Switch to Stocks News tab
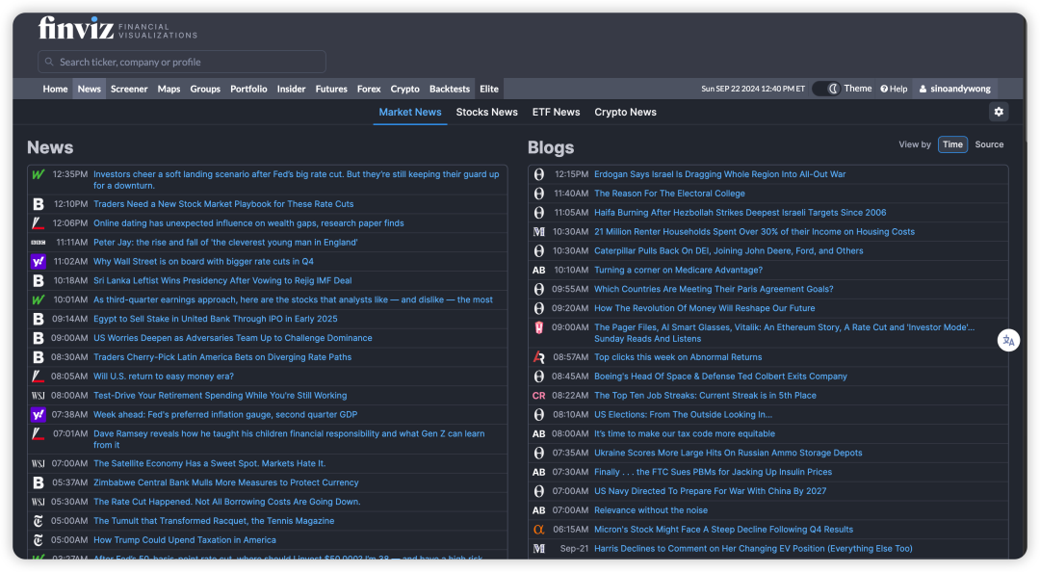This screenshot has width=1040, height=572. [x=487, y=112]
